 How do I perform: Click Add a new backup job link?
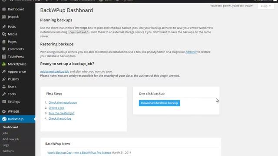coord(55,71)
